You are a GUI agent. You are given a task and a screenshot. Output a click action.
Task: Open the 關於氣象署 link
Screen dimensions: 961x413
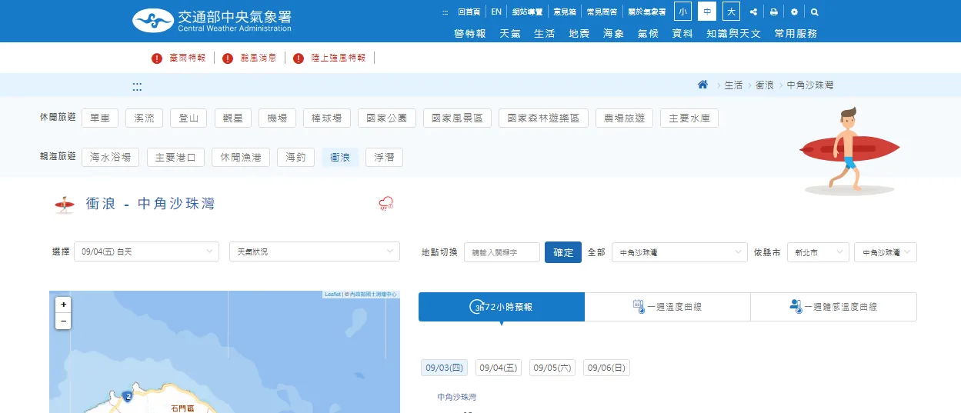click(x=646, y=12)
